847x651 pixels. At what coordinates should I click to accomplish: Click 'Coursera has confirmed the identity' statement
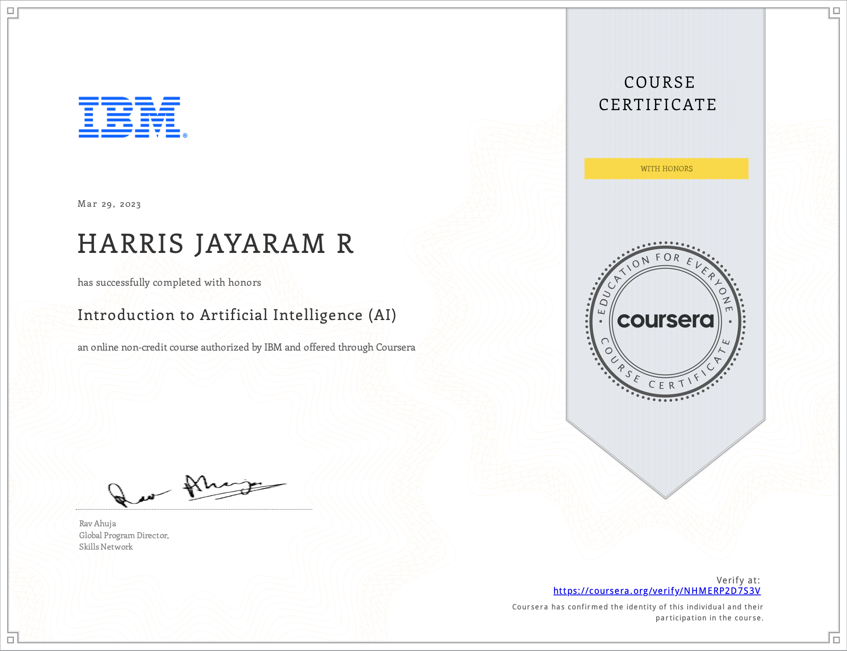638,612
